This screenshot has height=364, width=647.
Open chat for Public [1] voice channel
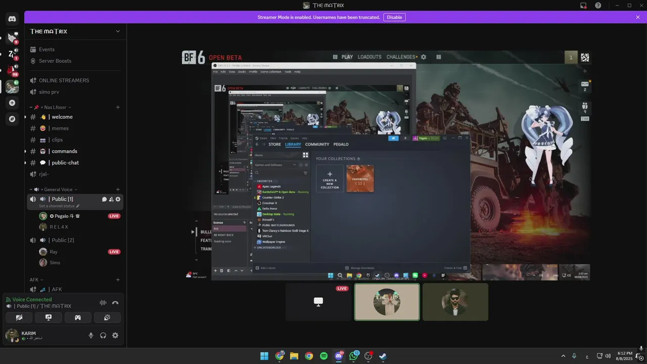[x=104, y=199]
